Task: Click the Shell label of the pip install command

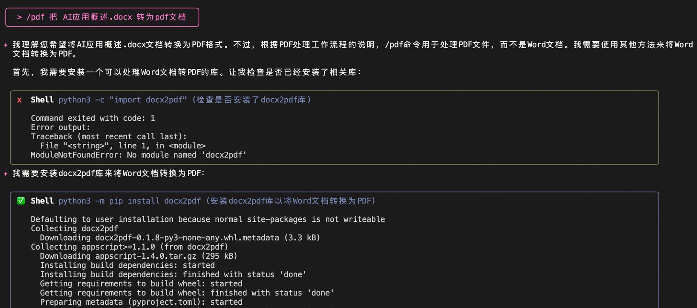Action: [42, 201]
